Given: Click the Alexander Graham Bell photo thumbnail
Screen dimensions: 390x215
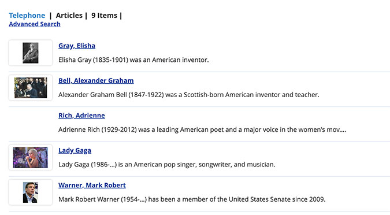Looking at the screenshot, I should (31, 88).
